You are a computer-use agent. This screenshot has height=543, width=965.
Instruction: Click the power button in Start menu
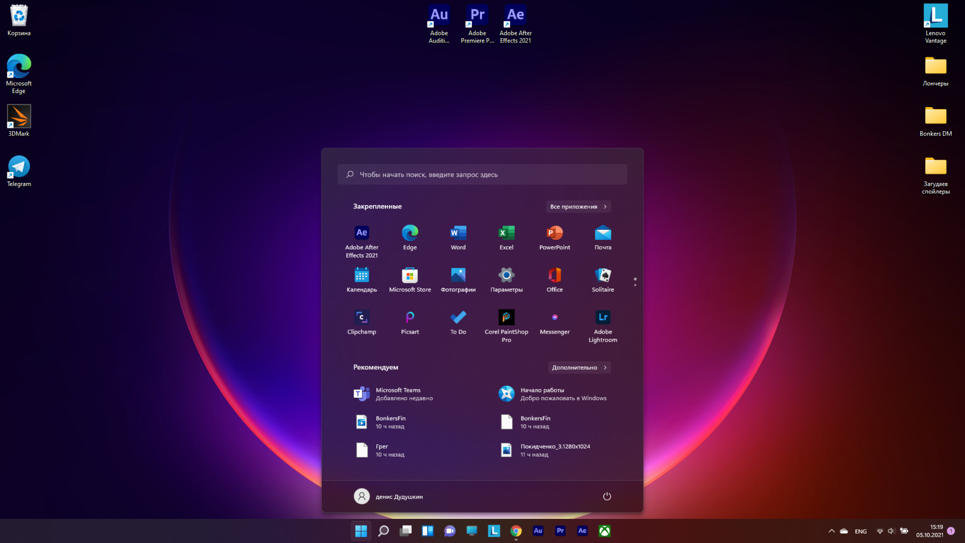pos(607,496)
